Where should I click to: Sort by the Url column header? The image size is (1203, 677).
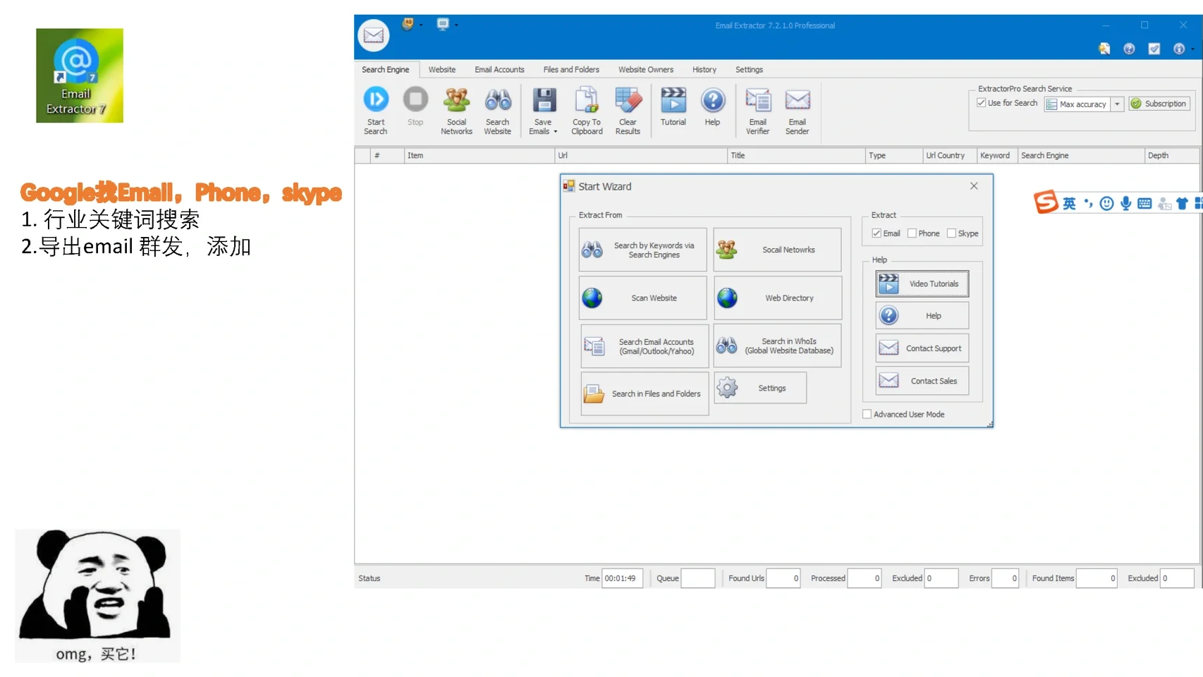click(641, 155)
